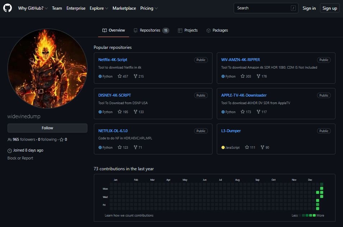
Task: Click the Sign up button
Action: (x=330, y=8)
